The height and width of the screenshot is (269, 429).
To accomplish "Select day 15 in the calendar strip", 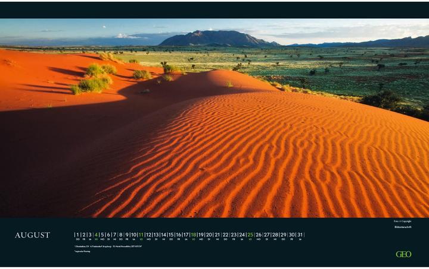I will [x=171, y=235].
